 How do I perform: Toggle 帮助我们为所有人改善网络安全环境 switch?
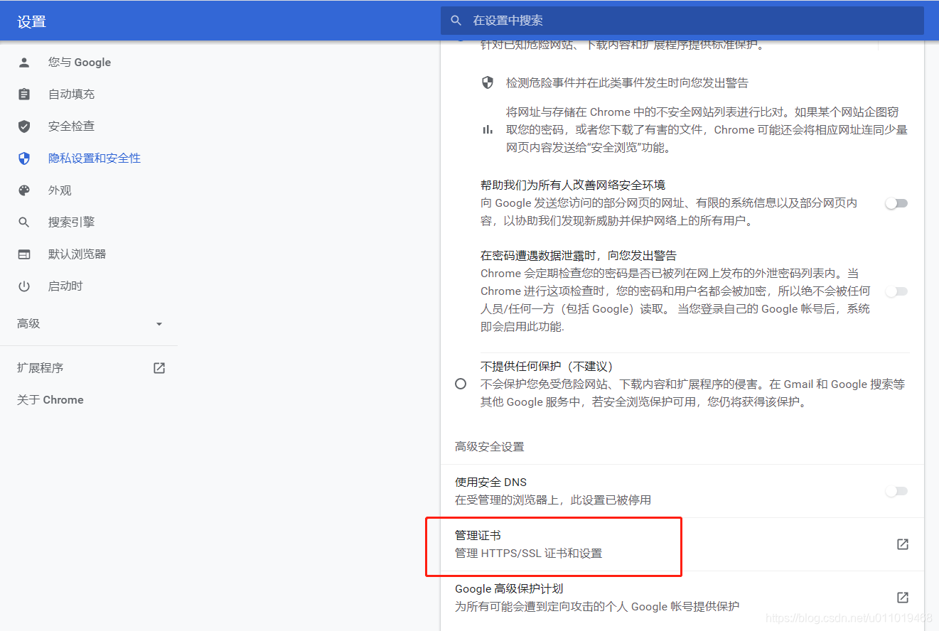(896, 203)
